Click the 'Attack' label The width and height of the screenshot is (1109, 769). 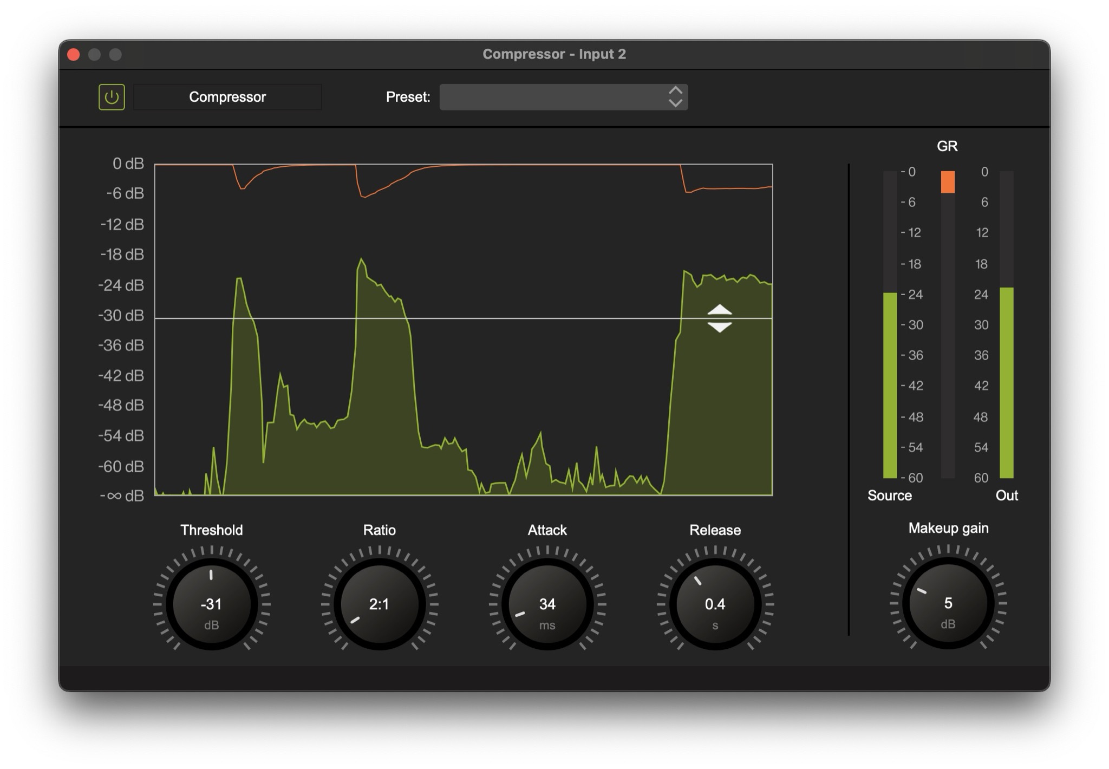tap(547, 530)
